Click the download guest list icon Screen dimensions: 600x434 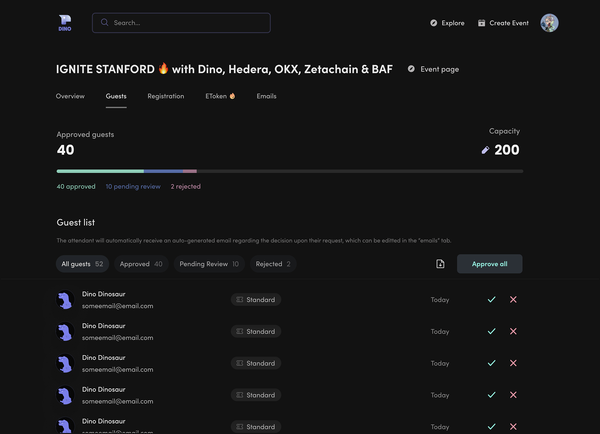click(x=440, y=264)
